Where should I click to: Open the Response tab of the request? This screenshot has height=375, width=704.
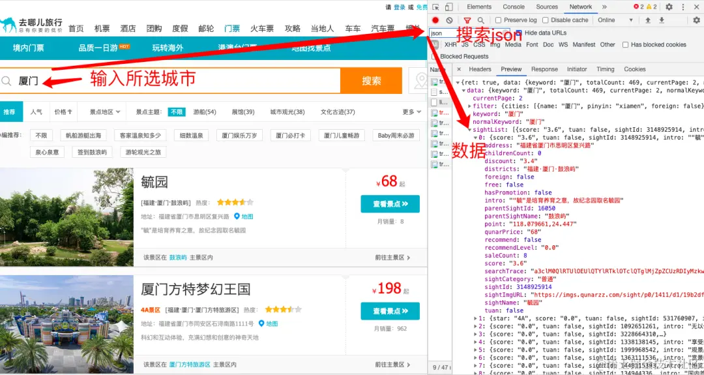(x=544, y=69)
